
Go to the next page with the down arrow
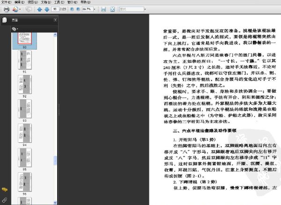[47, 9]
